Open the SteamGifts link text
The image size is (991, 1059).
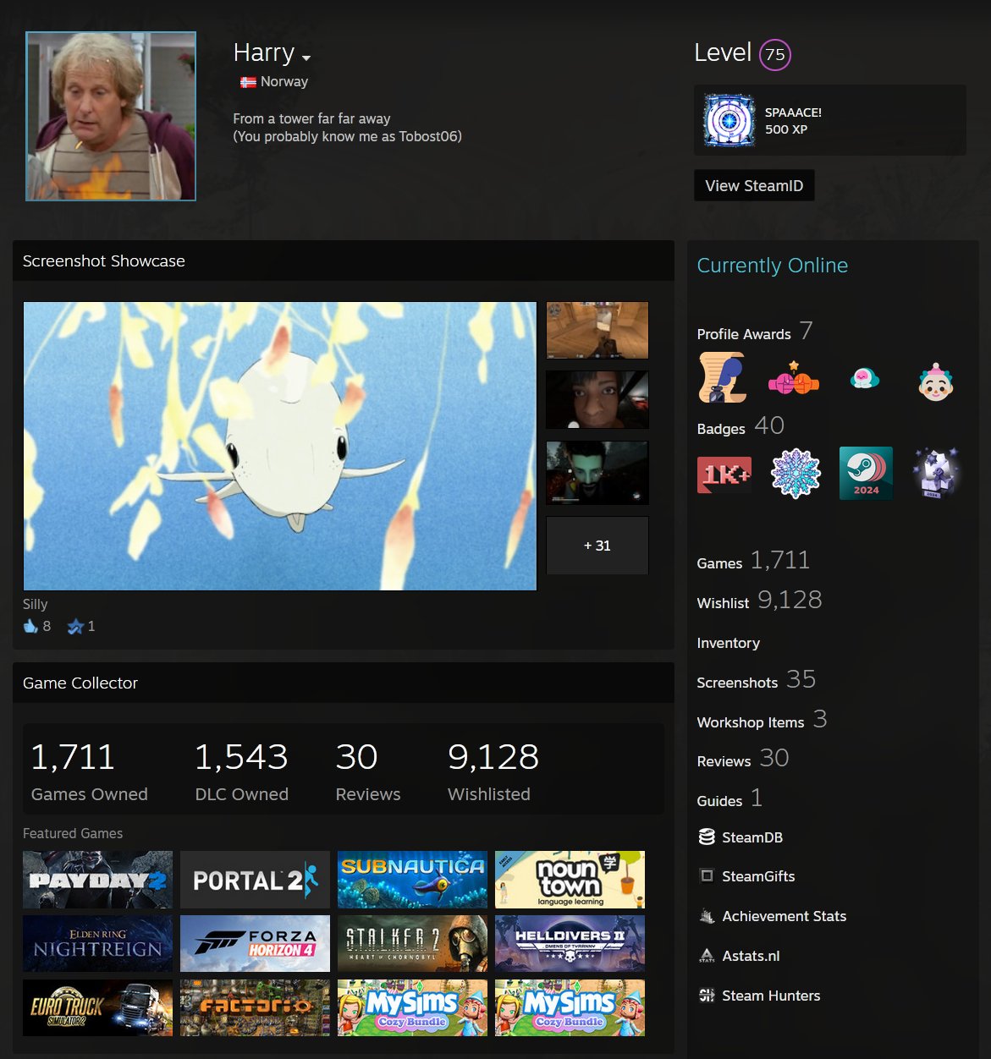[x=758, y=876]
